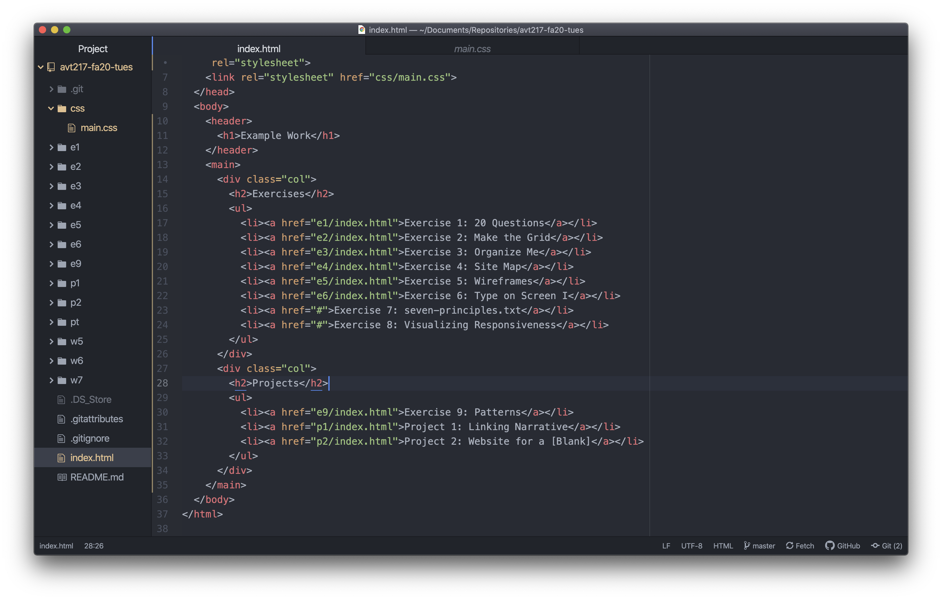Click the .DS_Store file icon

click(61, 400)
